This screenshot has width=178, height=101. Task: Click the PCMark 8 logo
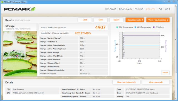point(19,9)
